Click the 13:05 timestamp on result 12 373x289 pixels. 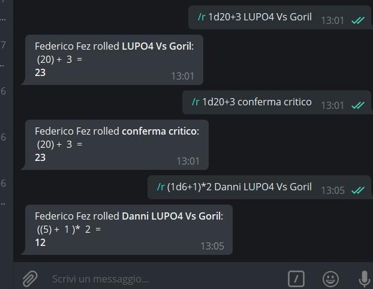[x=212, y=246]
